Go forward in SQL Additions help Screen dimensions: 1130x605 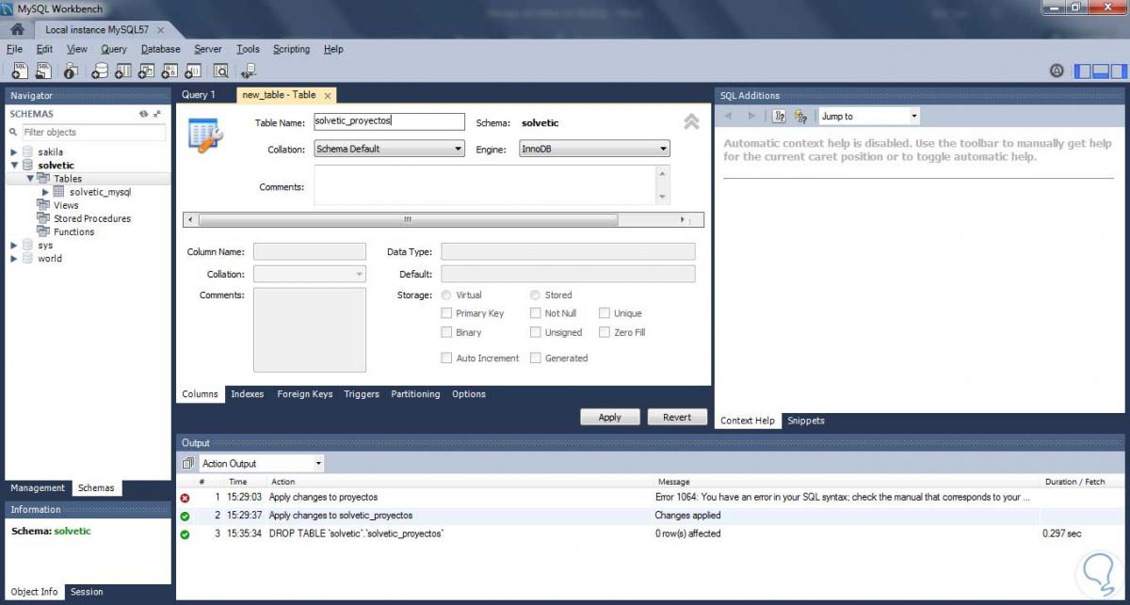(751, 116)
